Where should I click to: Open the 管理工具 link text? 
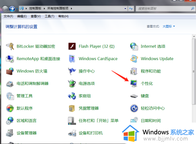click(25, 96)
